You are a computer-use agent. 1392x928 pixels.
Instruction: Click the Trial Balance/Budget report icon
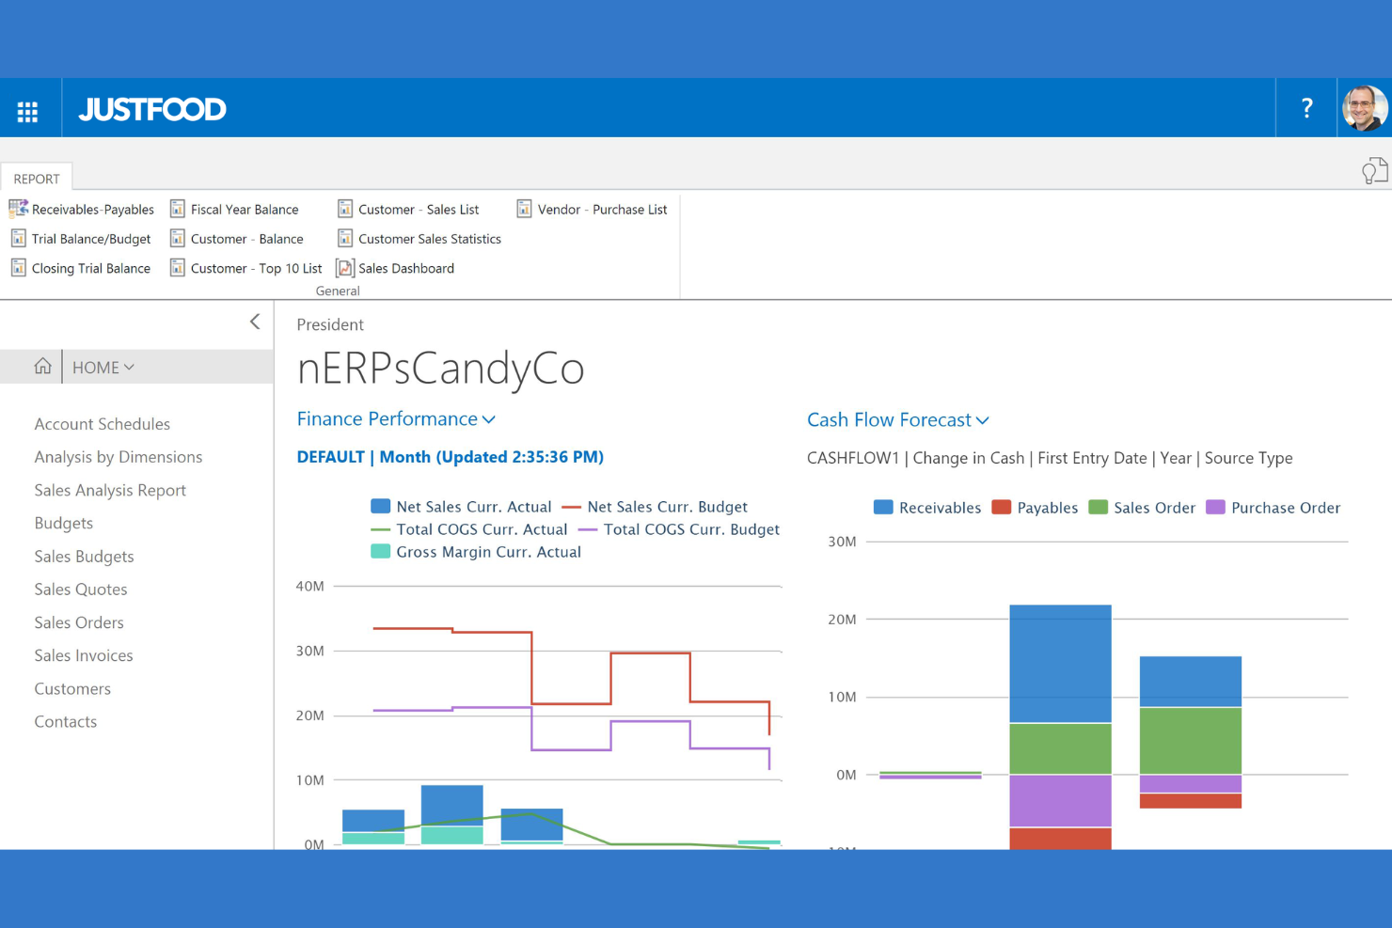(x=19, y=239)
